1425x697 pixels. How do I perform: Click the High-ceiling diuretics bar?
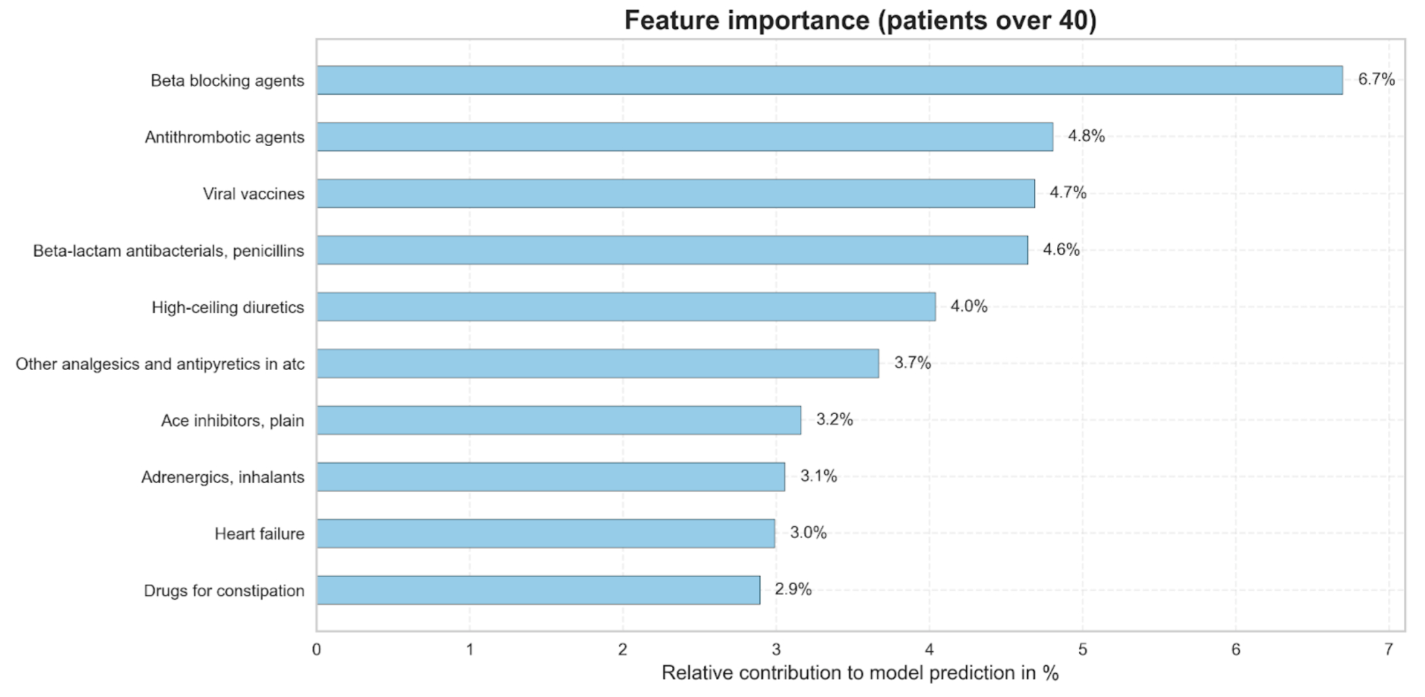coord(626,307)
